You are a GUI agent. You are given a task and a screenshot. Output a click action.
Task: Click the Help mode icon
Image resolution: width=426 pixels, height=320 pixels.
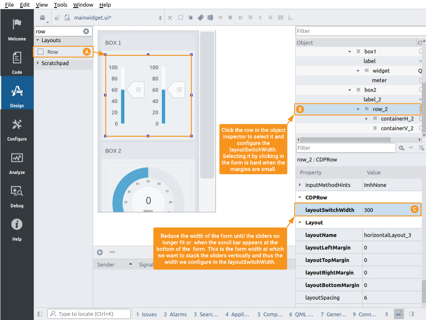[x=17, y=229]
